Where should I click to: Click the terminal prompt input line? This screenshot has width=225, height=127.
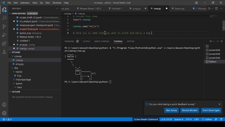pos(110,82)
